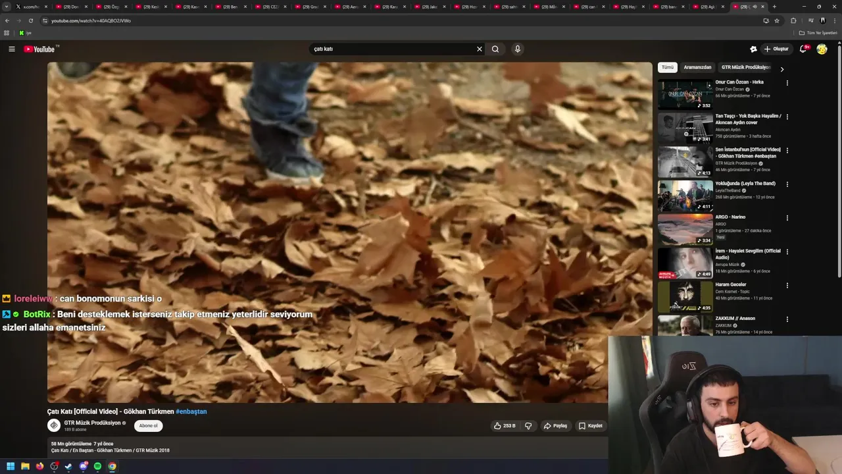Open more options for Onur Can Özcan - Hırka
Viewport: 842px width, 474px height.
pos(787,83)
